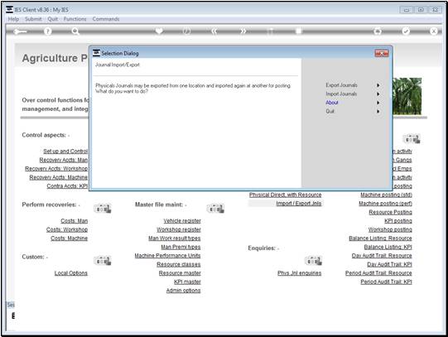Click the Submit menu item

[33, 19]
